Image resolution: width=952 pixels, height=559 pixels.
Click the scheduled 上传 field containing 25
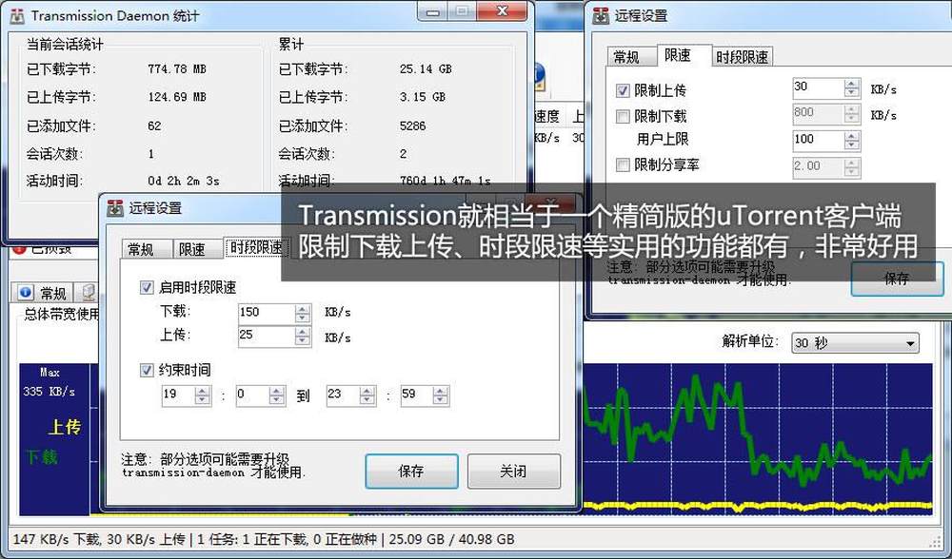(x=267, y=337)
